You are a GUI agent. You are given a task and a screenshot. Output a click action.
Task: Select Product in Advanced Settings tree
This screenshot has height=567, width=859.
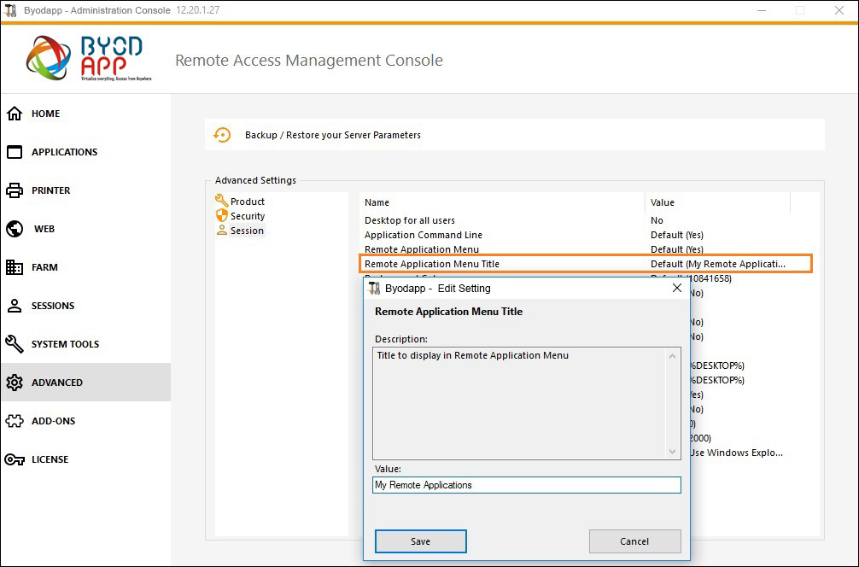pos(247,202)
